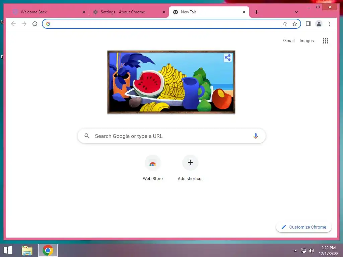Click the Chrome taskbar icon
343x257 pixels.
point(48,250)
